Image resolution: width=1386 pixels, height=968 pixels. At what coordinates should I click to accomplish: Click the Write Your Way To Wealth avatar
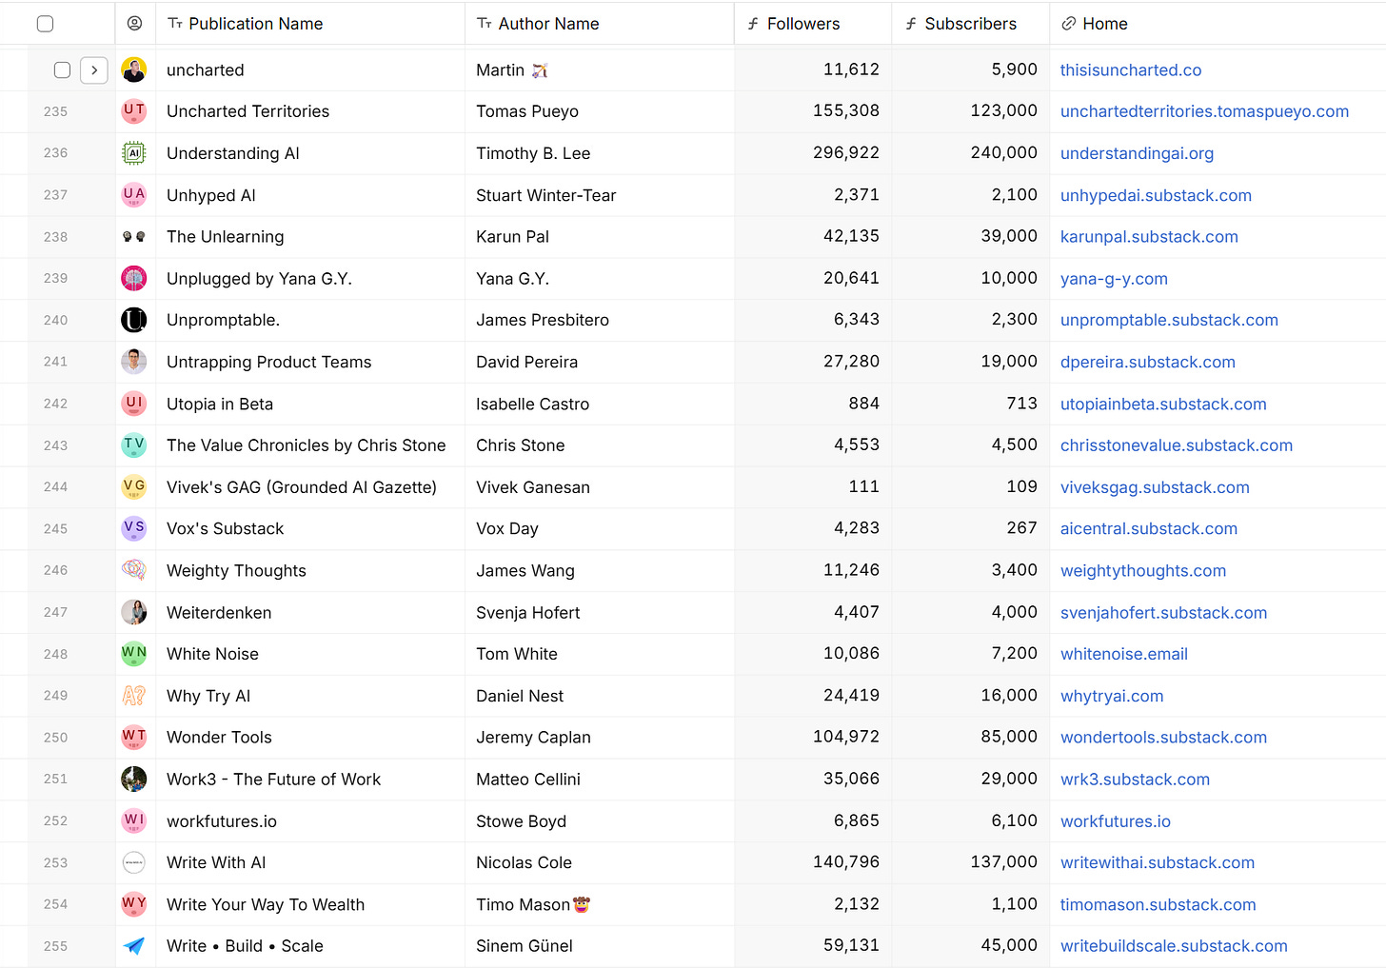click(x=134, y=904)
